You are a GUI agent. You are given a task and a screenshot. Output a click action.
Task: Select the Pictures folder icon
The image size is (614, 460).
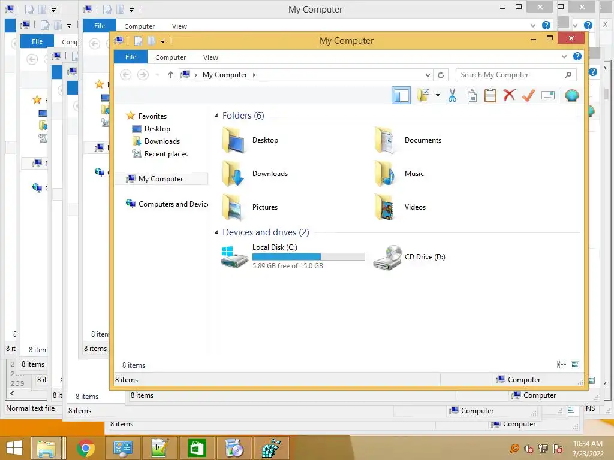[x=234, y=207]
